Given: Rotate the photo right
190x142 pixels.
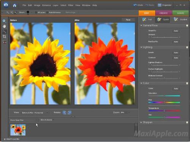Looking at the screenshot, I should click(70, 112).
